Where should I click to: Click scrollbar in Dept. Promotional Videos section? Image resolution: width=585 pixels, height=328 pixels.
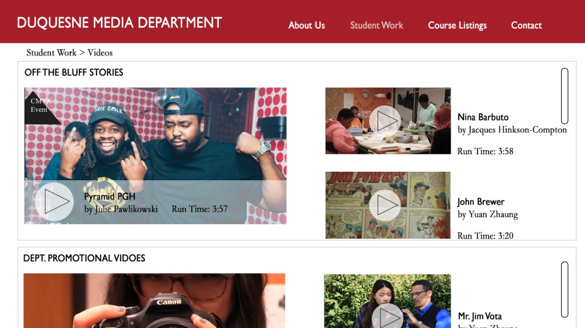pos(564,289)
